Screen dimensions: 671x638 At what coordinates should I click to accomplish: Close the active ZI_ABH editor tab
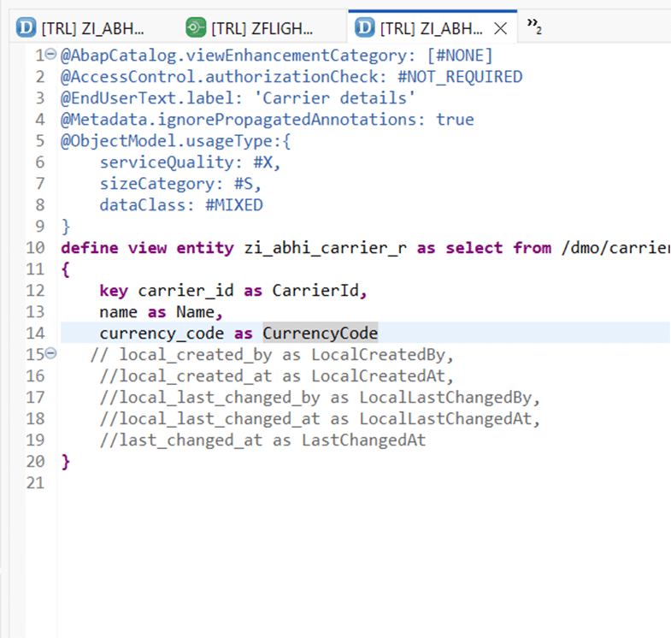click(x=502, y=28)
